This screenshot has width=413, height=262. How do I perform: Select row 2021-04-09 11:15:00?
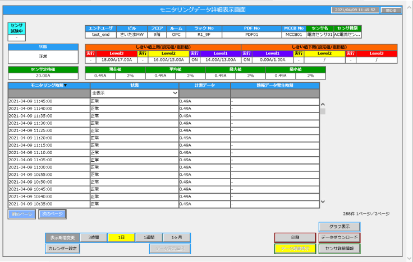point(163,146)
